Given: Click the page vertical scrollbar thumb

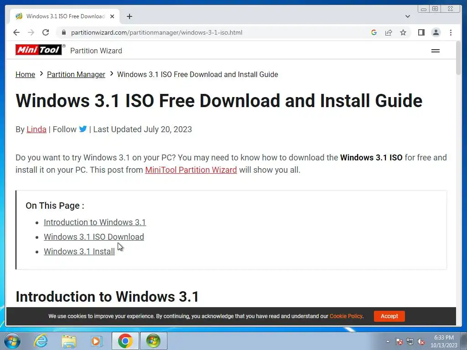Looking at the screenshot, I should pyautogui.click(x=458, y=58).
